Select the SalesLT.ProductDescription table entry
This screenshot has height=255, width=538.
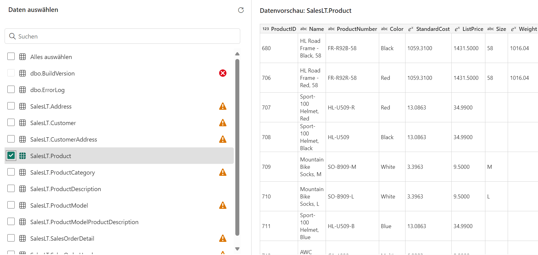pos(65,189)
